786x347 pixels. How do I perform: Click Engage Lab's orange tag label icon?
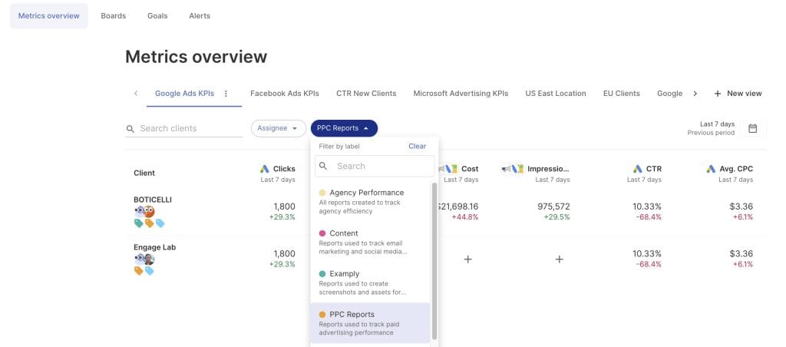click(x=139, y=271)
